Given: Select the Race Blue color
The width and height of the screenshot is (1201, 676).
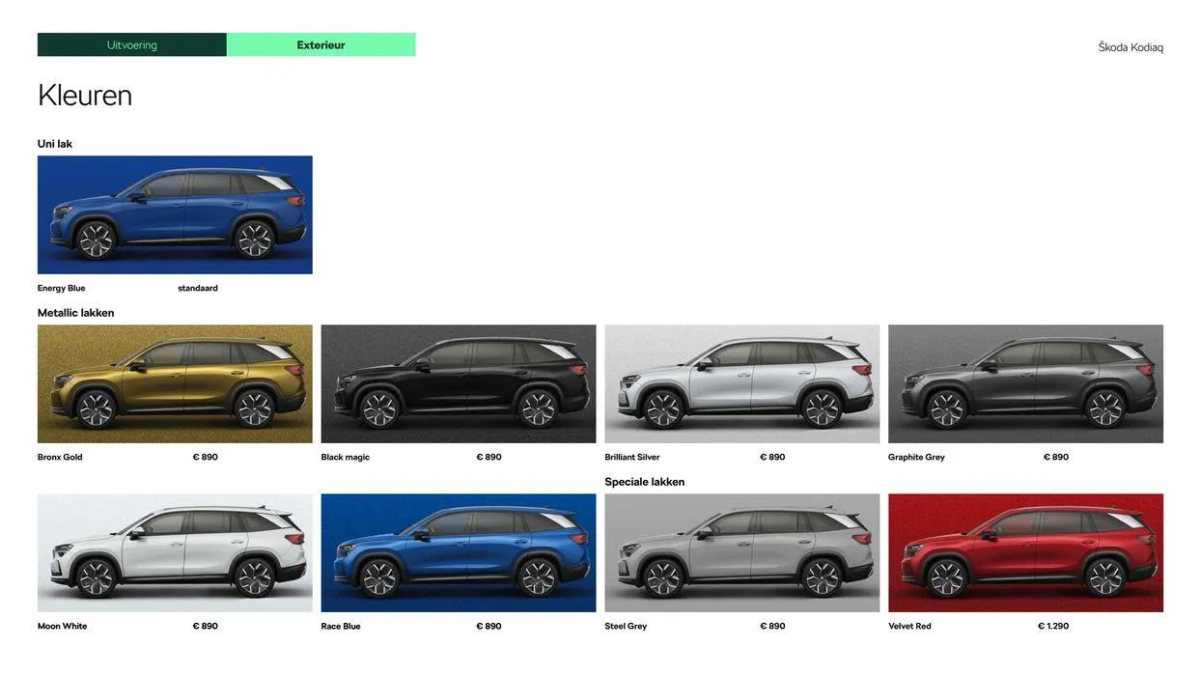Looking at the screenshot, I should pyautogui.click(x=459, y=552).
